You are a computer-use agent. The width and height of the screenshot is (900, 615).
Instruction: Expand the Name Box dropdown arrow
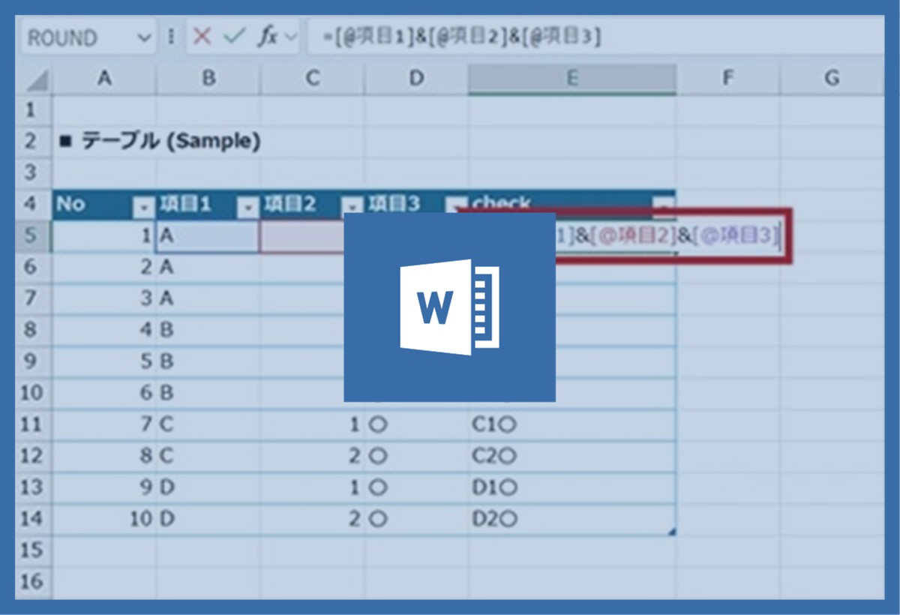click(x=145, y=38)
